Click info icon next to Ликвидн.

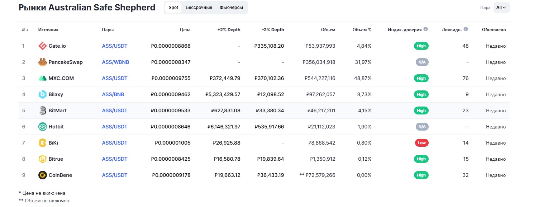(466, 29)
